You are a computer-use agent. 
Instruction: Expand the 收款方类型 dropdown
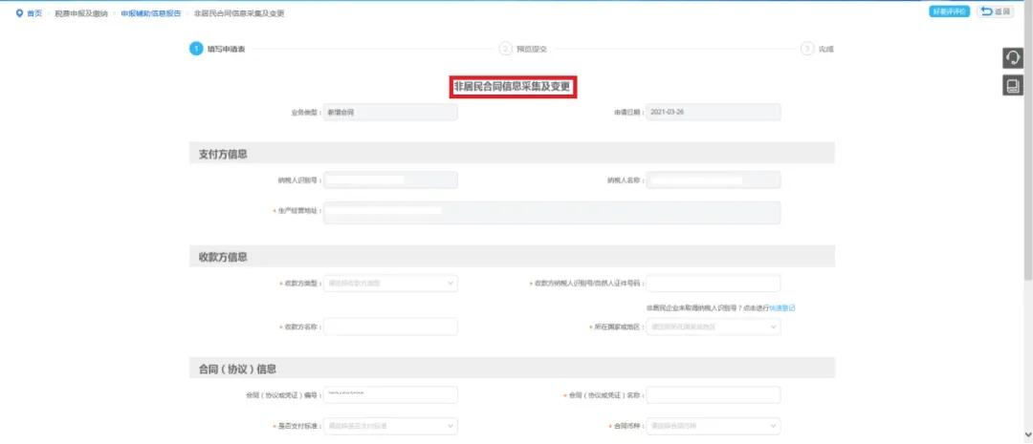390,284
